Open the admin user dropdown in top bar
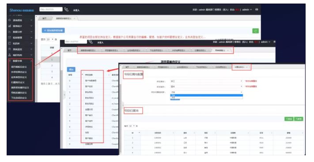314x162 pixels. [247, 10]
